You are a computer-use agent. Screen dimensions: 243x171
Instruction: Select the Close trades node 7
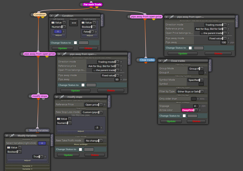coord(147,60)
